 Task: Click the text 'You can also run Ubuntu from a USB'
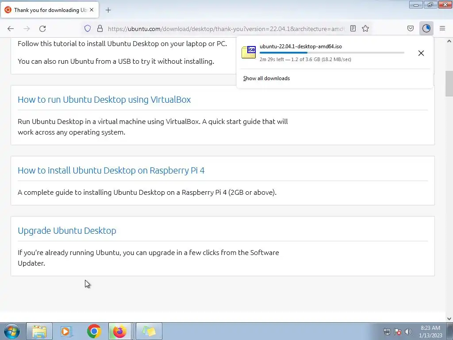pos(116,61)
